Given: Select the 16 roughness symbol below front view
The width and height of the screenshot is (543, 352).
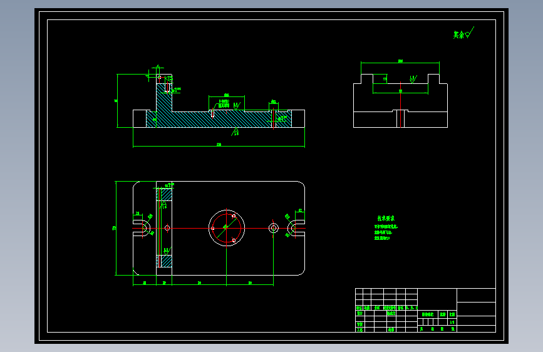Looking at the screenshot, I should point(235,132).
